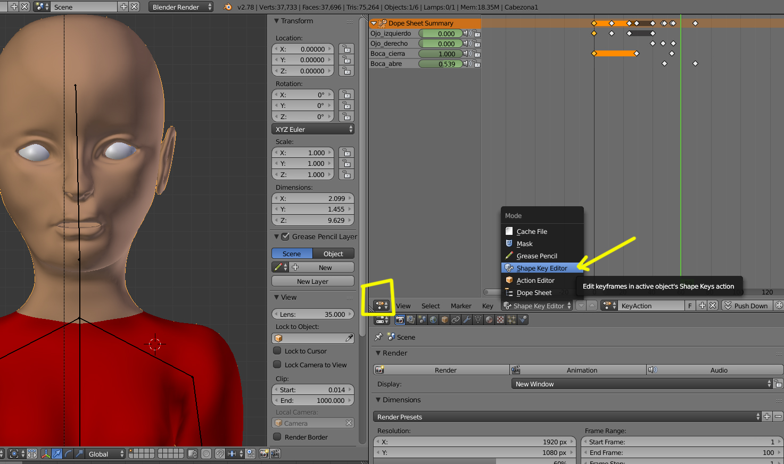Enable the Render Border checkbox
The width and height of the screenshot is (784, 464).
pyautogui.click(x=277, y=437)
